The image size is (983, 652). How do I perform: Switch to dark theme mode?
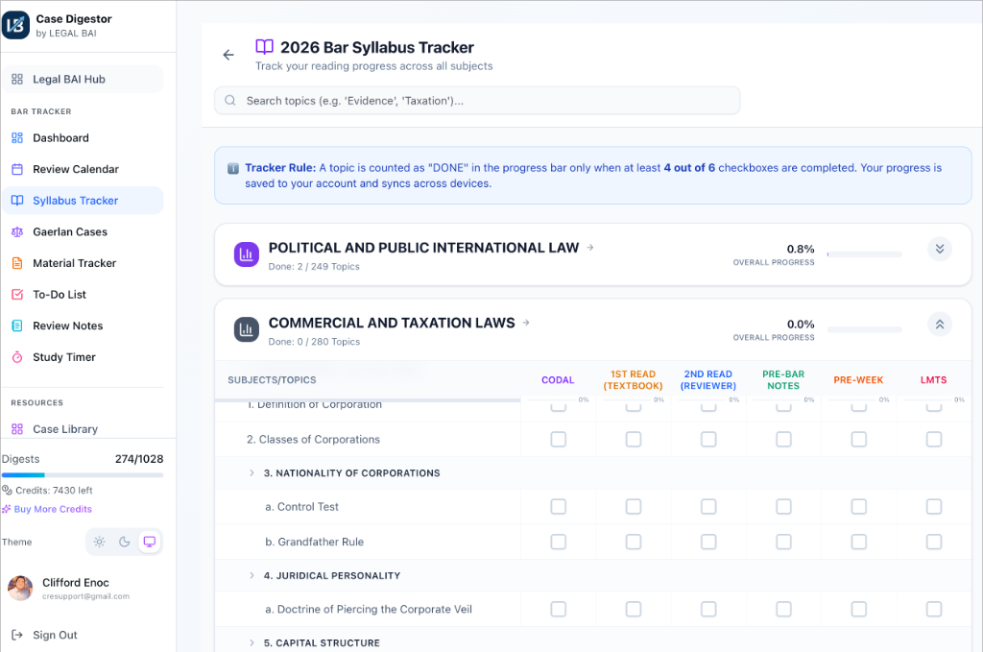[x=124, y=542]
